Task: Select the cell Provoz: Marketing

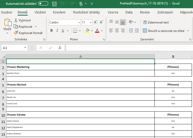Action: click(x=81, y=67)
